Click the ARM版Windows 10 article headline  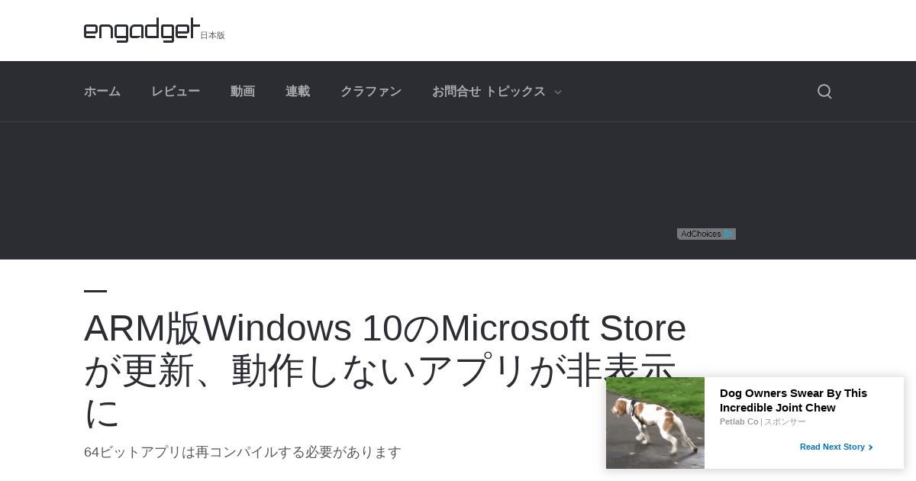click(x=385, y=370)
